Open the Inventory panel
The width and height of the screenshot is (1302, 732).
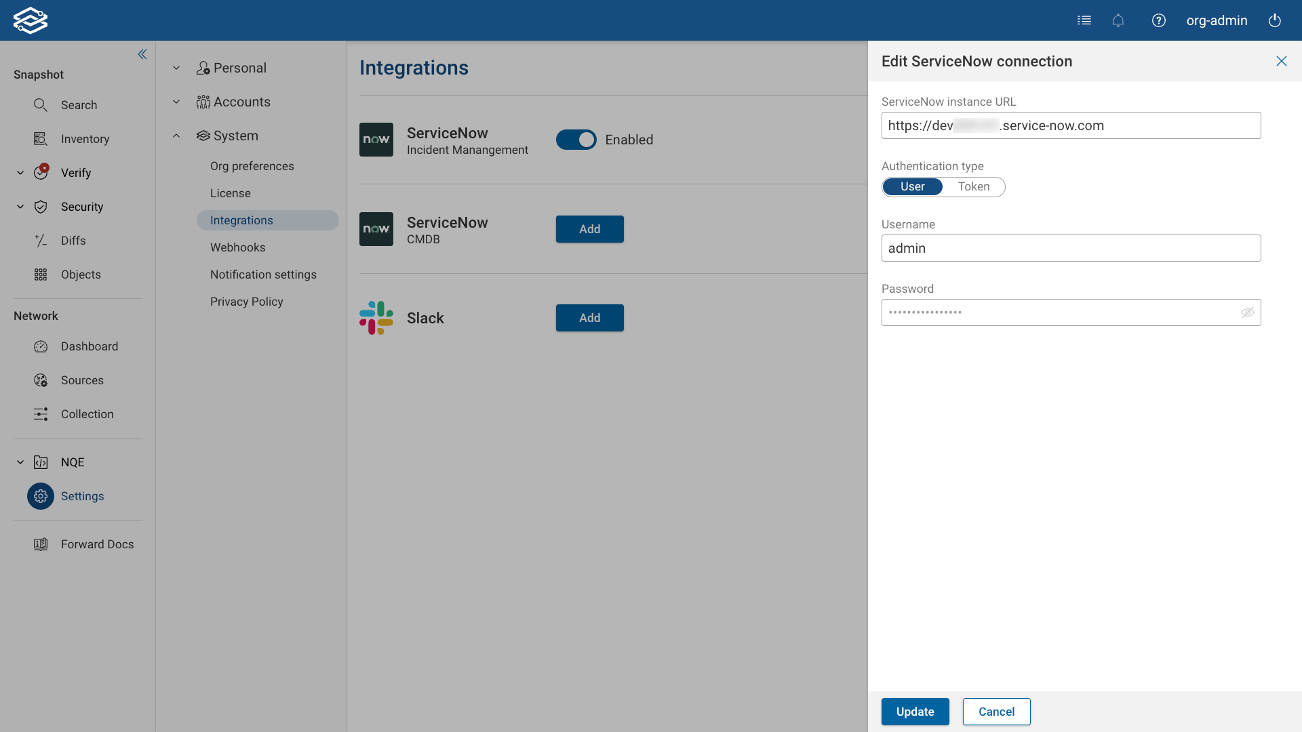pos(85,139)
